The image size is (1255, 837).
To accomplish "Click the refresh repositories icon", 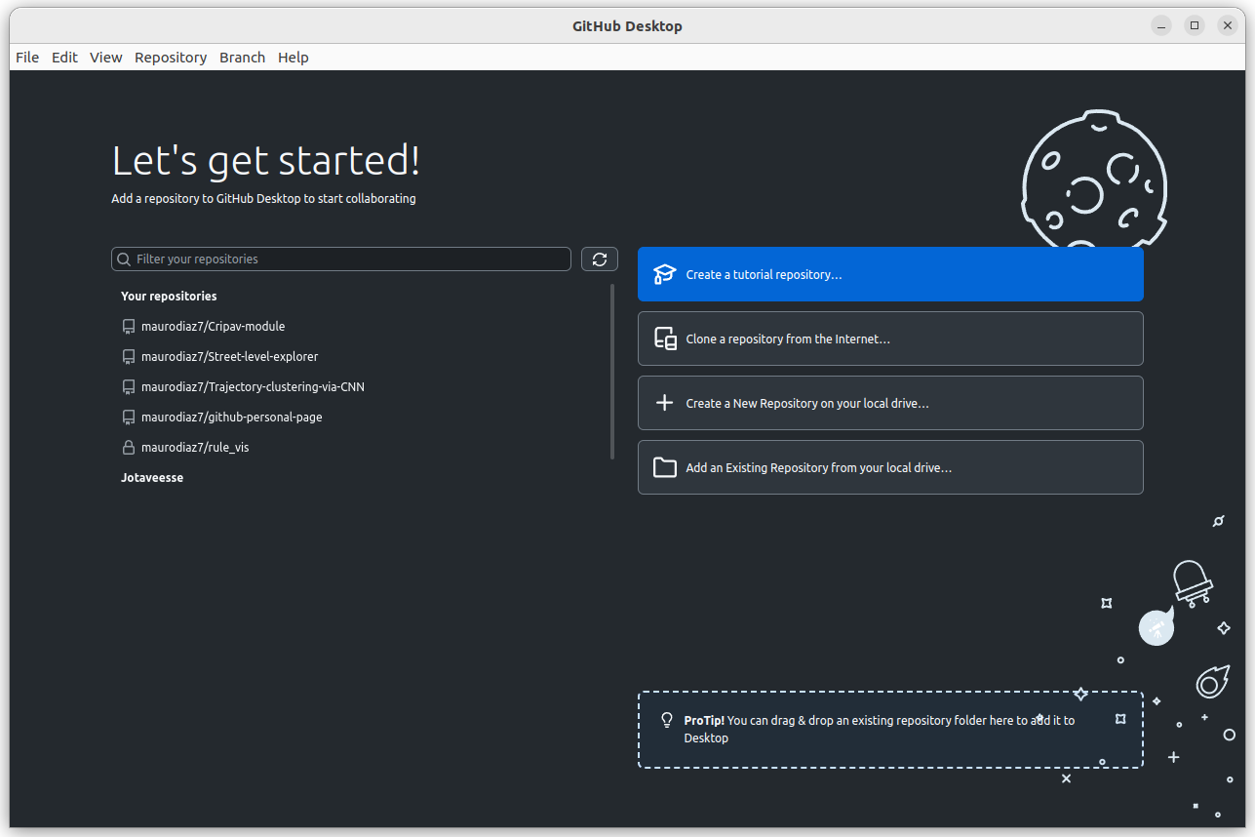I will point(599,259).
